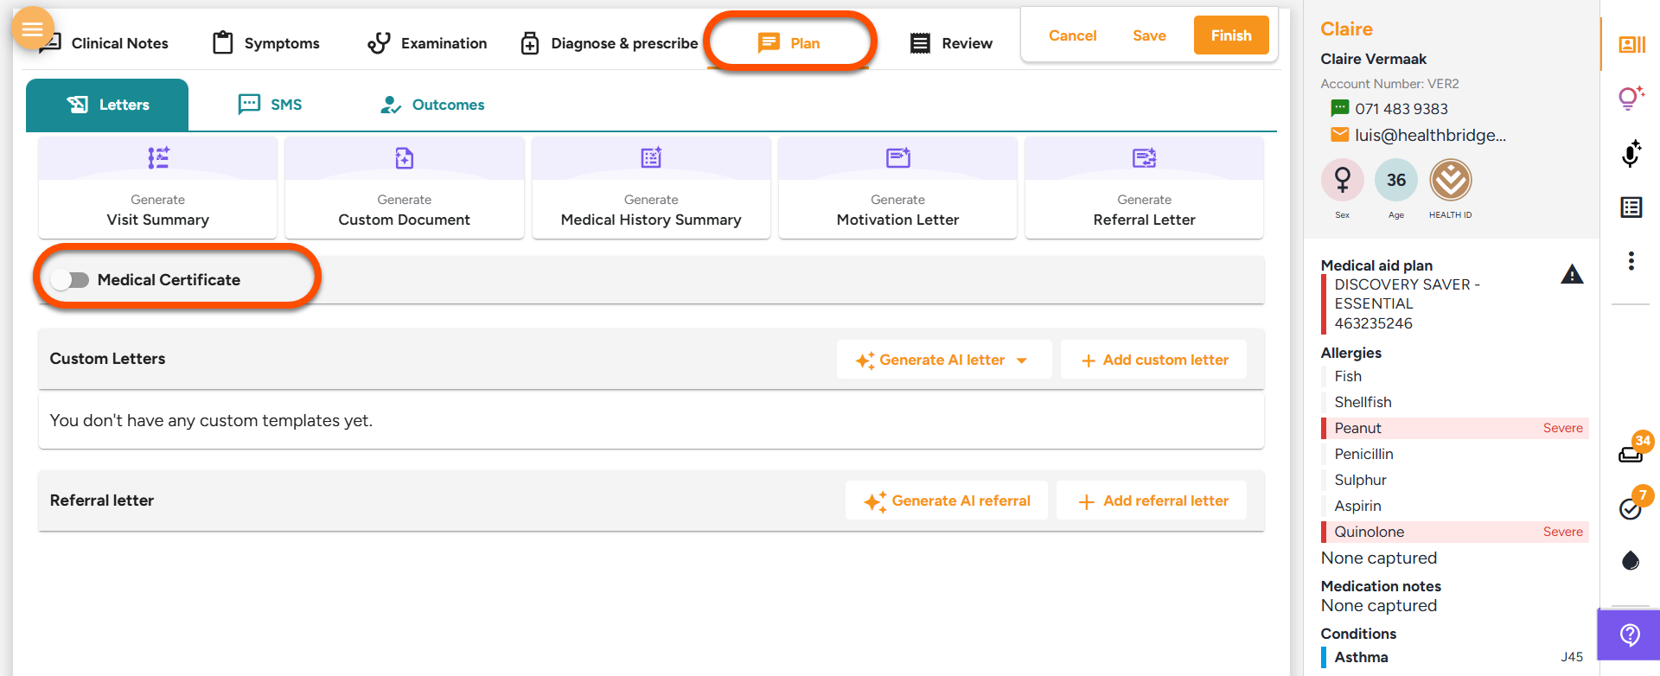Go to Diagnose & prescribe step
1660x676 pixels.
(610, 43)
